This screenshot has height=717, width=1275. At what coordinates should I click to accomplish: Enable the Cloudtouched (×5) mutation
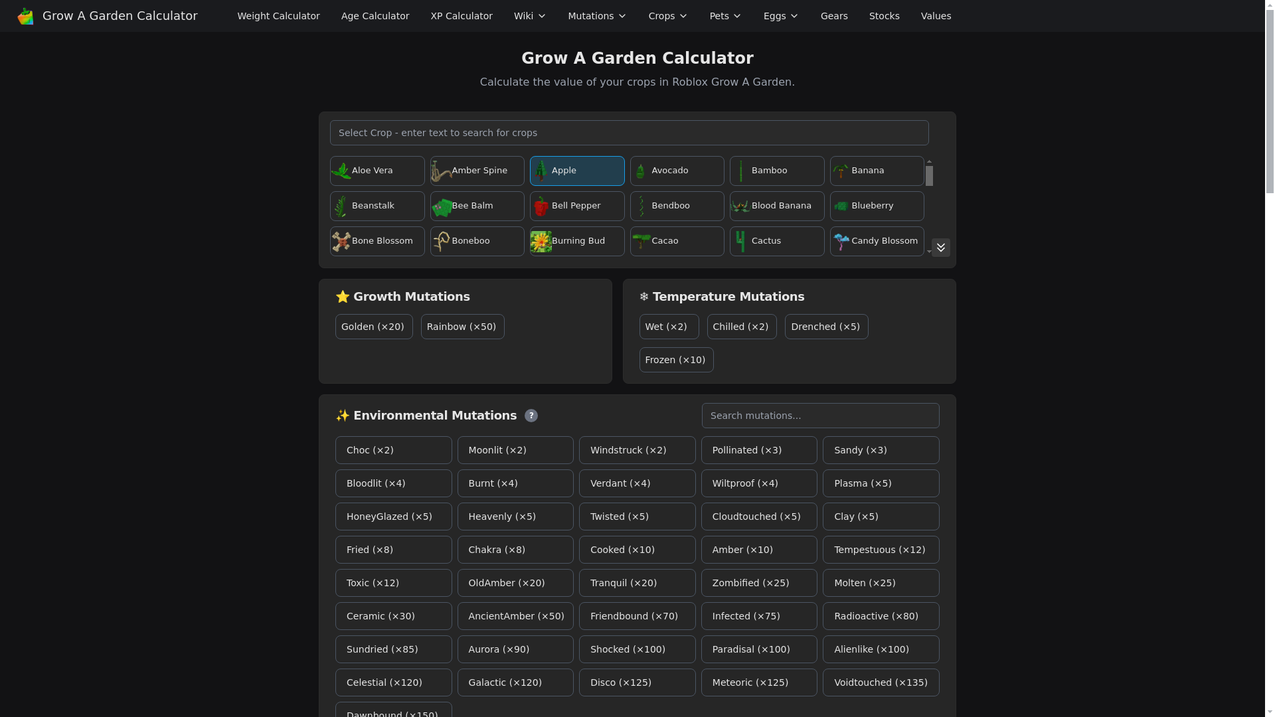point(759,517)
